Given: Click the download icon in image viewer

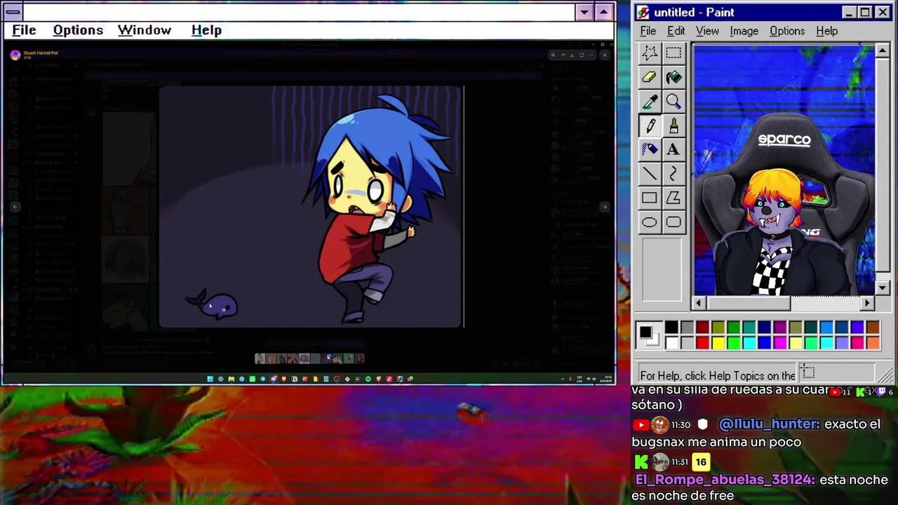Looking at the screenshot, I should (x=572, y=55).
